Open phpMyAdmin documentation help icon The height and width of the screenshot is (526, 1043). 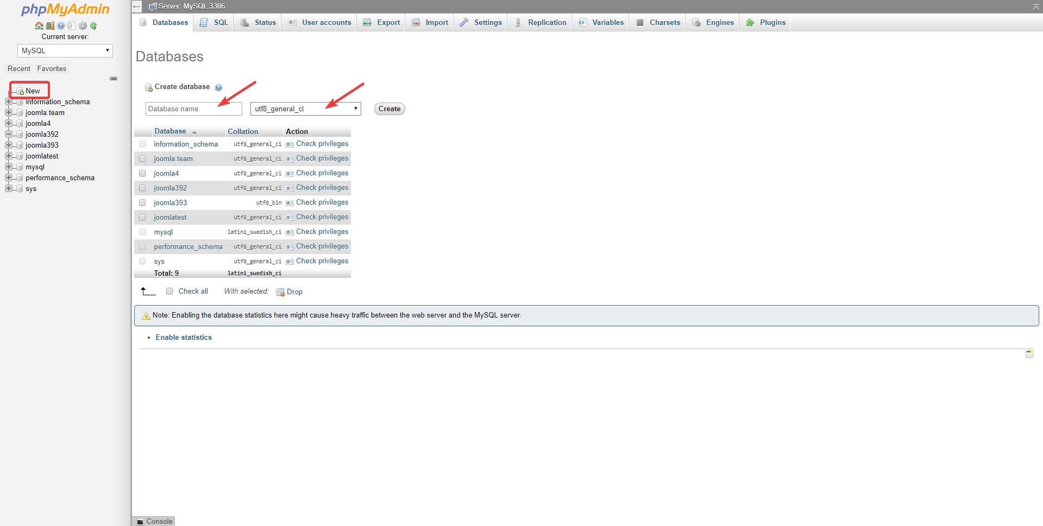tap(61, 26)
